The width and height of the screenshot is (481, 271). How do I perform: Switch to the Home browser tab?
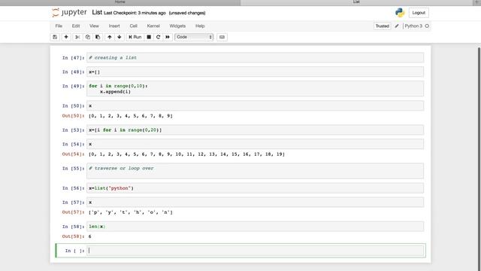click(120, 2)
